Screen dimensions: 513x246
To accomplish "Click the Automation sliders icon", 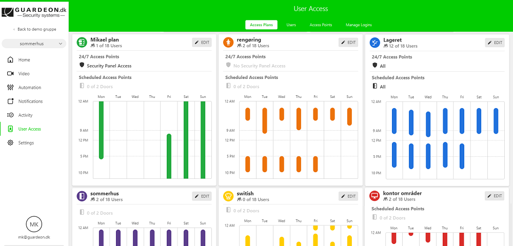I will [x=10, y=88].
